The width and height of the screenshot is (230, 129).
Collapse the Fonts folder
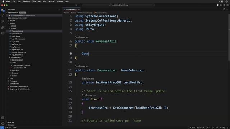[10, 63]
